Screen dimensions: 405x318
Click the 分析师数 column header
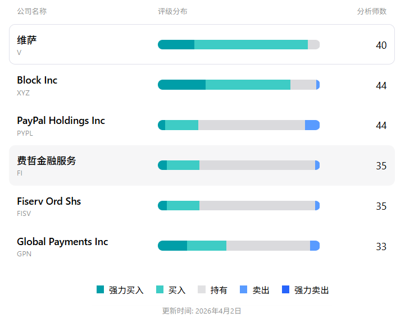tap(372, 11)
